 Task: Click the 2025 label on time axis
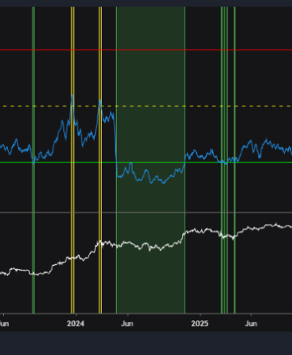point(200,323)
